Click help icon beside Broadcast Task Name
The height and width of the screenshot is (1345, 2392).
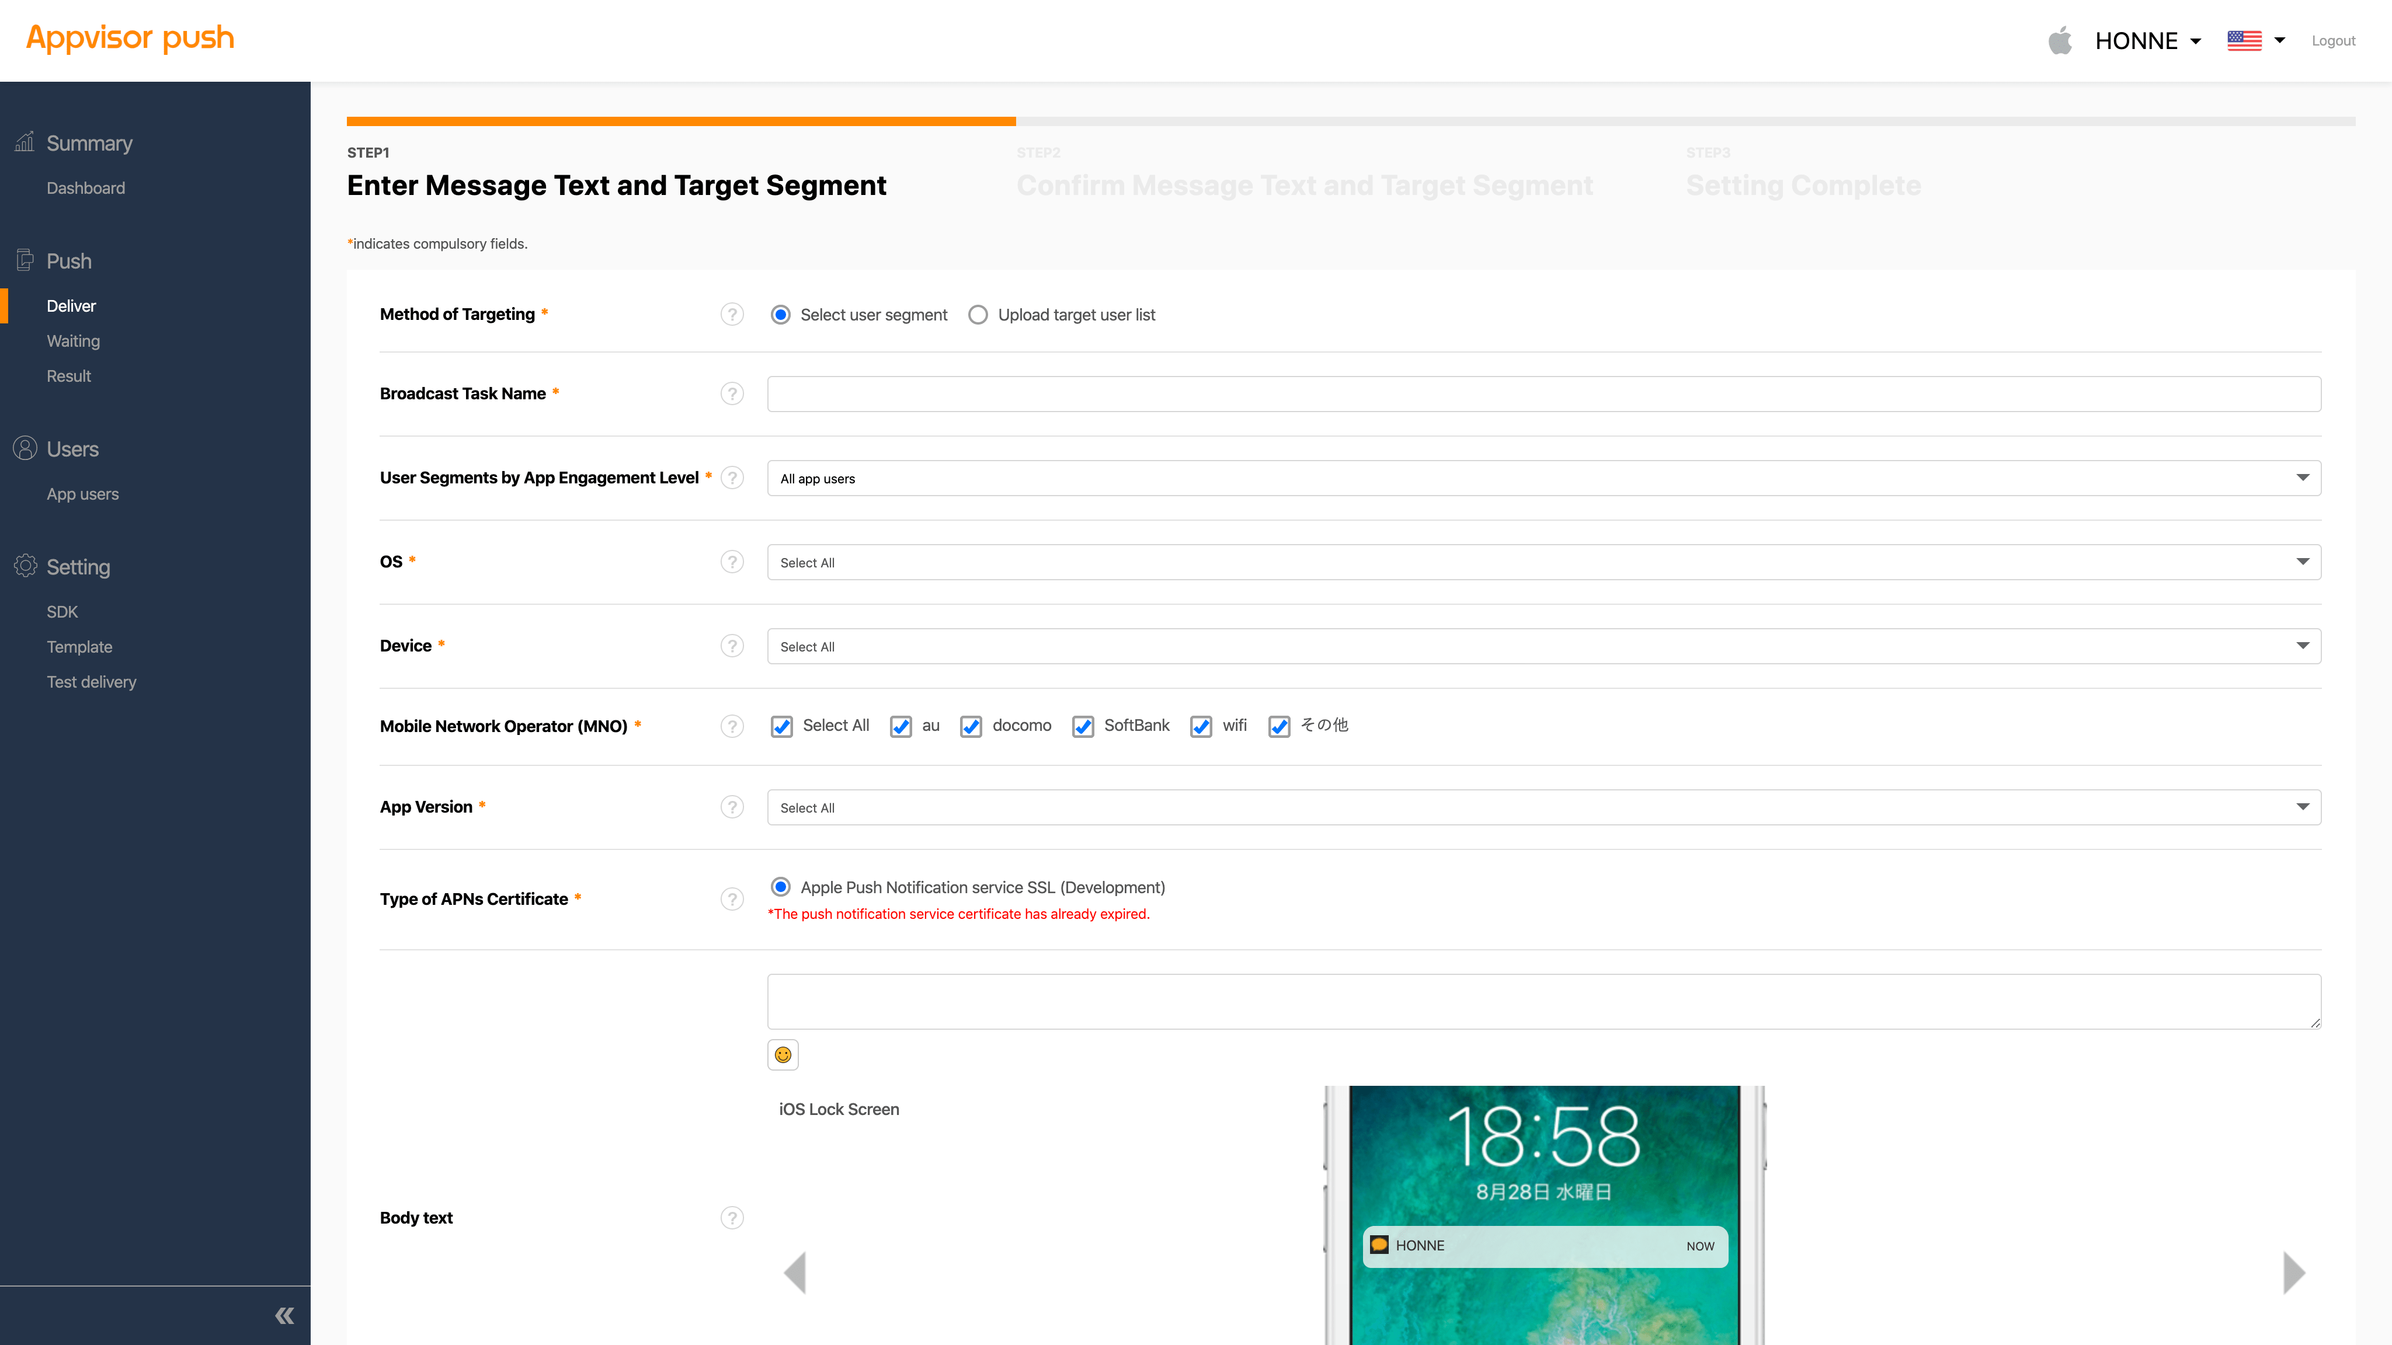[x=732, y=393]
